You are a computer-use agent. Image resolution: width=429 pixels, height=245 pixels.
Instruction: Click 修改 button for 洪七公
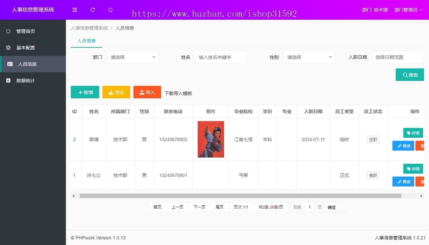click(403, 182)
